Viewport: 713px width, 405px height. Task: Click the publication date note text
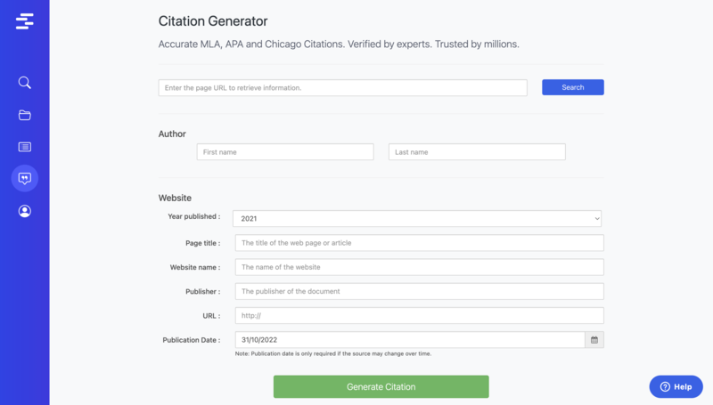[x=333, y=353]
